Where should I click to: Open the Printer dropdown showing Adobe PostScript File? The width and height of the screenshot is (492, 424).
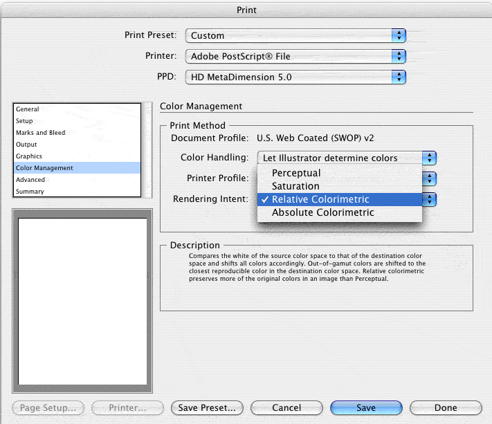[x=295, y=57]
